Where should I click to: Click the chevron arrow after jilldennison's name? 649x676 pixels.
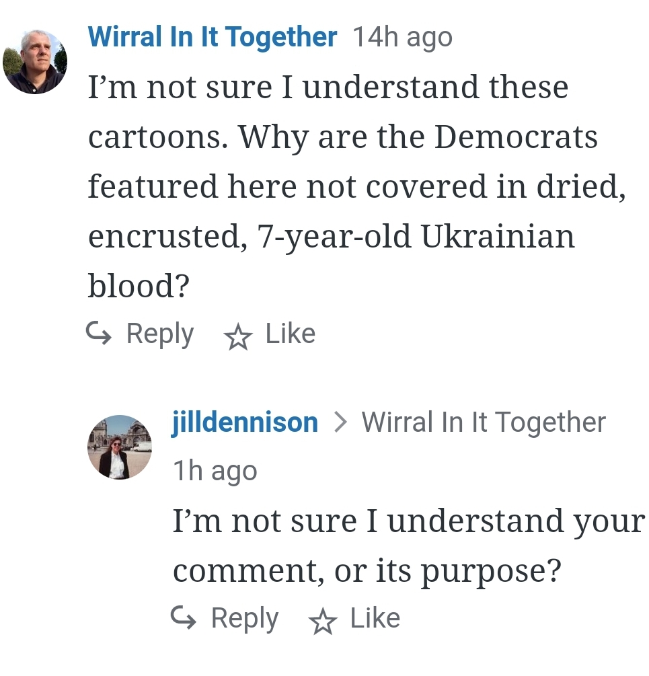click(x=340, y=422)
